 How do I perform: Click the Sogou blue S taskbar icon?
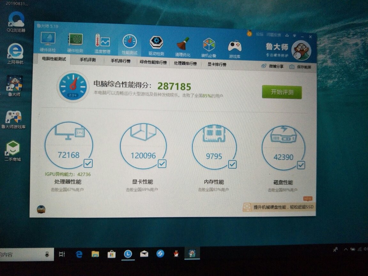tap(160, 253)
